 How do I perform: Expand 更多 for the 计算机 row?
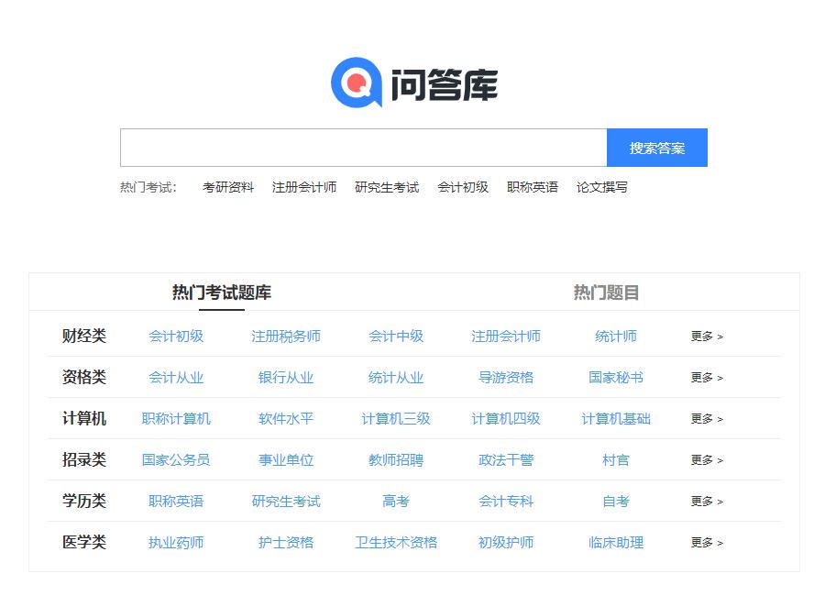pos(707,419)
